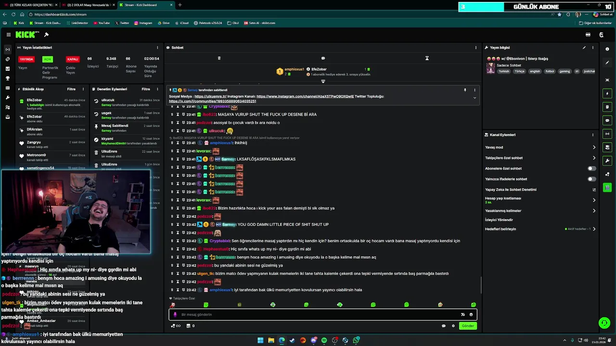This screenshot has width=616, height=346.
Task: Open Yayın İstatistikleri panel options menu
Action: [157, 48]
